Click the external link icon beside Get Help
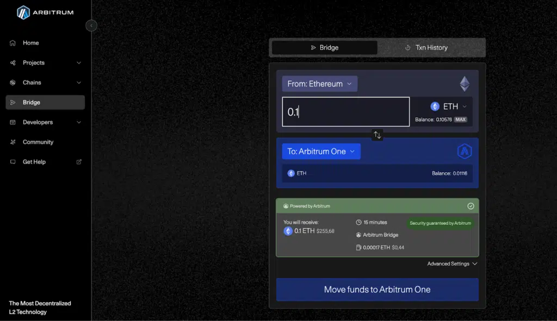 pos(79,162)
